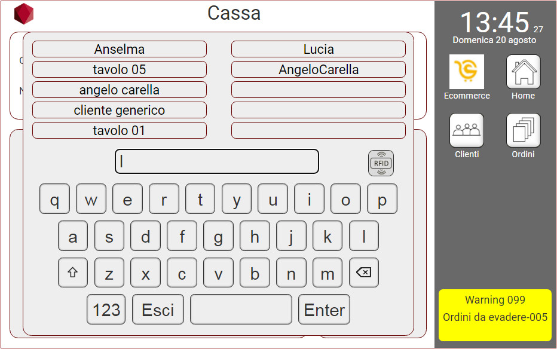Select customer Anselma from the list
The image size is (557, 349).
click(120, 49)
